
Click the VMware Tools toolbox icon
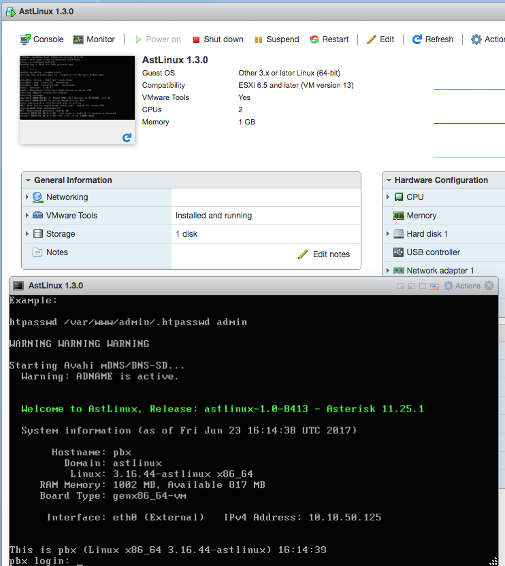pyautogui.click(x=38, y=215)
